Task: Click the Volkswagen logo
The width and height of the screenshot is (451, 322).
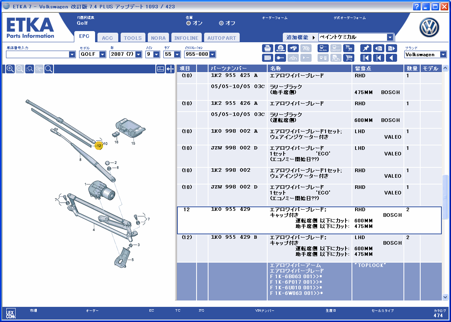Action: [x=429, y=27]
